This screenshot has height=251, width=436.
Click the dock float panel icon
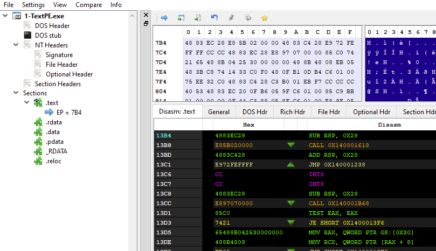[146, 24]
